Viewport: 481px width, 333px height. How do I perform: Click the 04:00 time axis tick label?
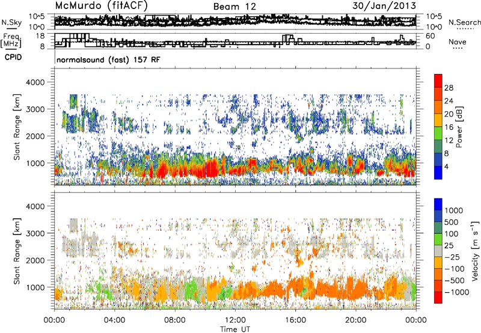click(x=114, y=320)
